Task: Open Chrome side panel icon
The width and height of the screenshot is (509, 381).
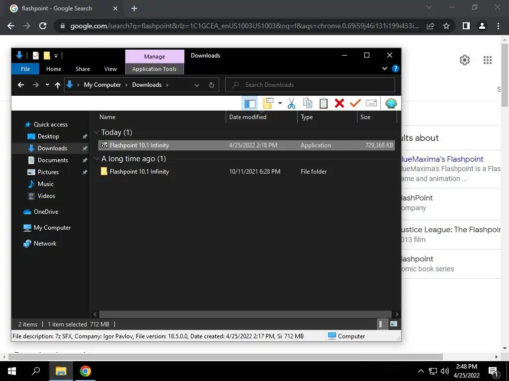Action: pyautogui.click(x=466, y=26)
